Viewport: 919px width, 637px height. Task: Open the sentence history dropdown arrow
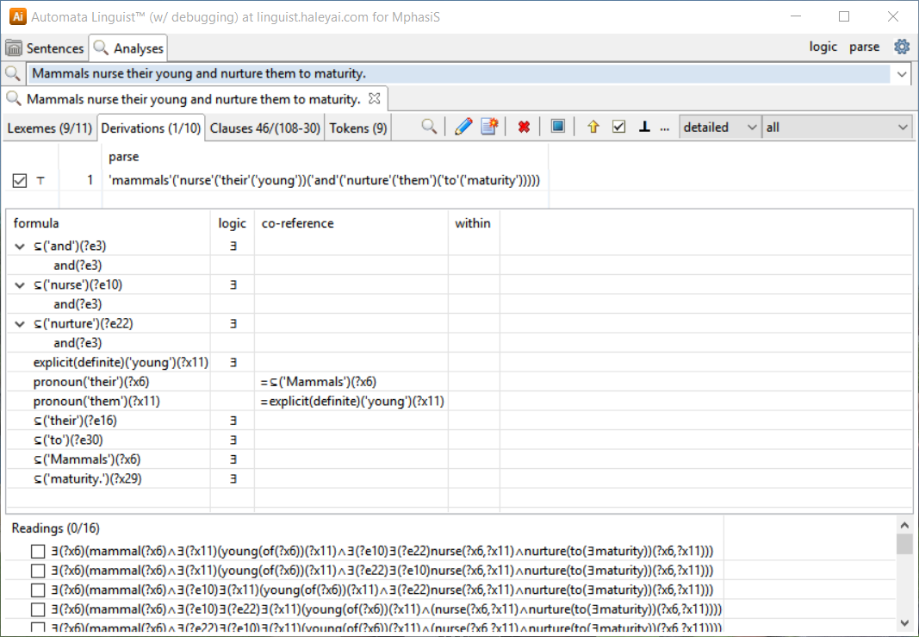pyautogui.click(x=902, y=74)
